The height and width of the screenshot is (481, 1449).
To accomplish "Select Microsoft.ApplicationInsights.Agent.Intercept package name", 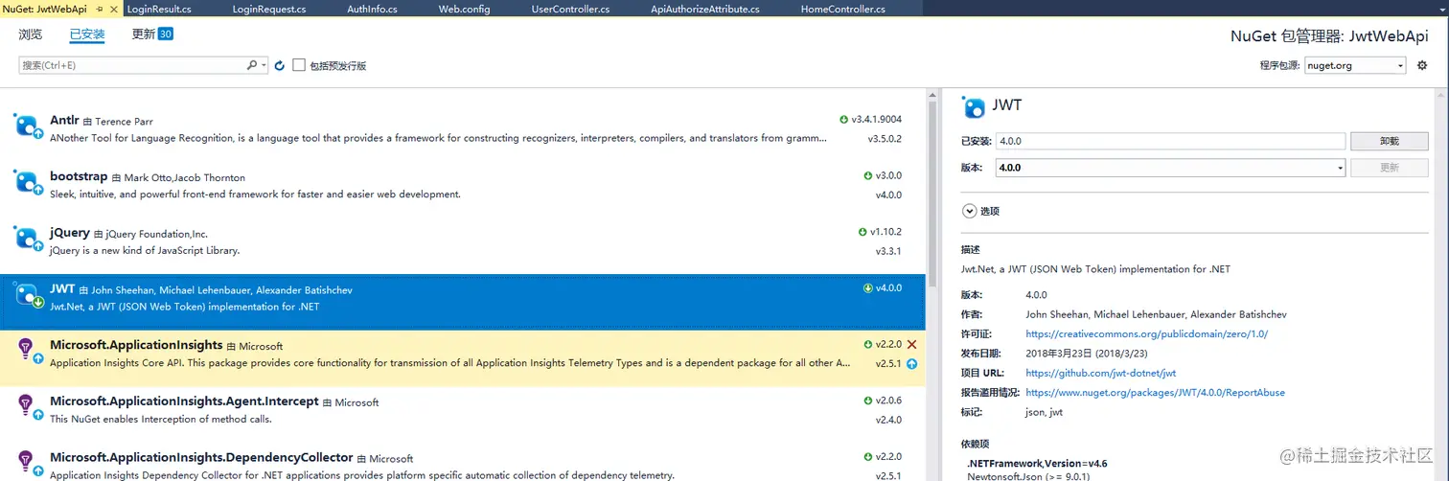I will pos(184,401).
